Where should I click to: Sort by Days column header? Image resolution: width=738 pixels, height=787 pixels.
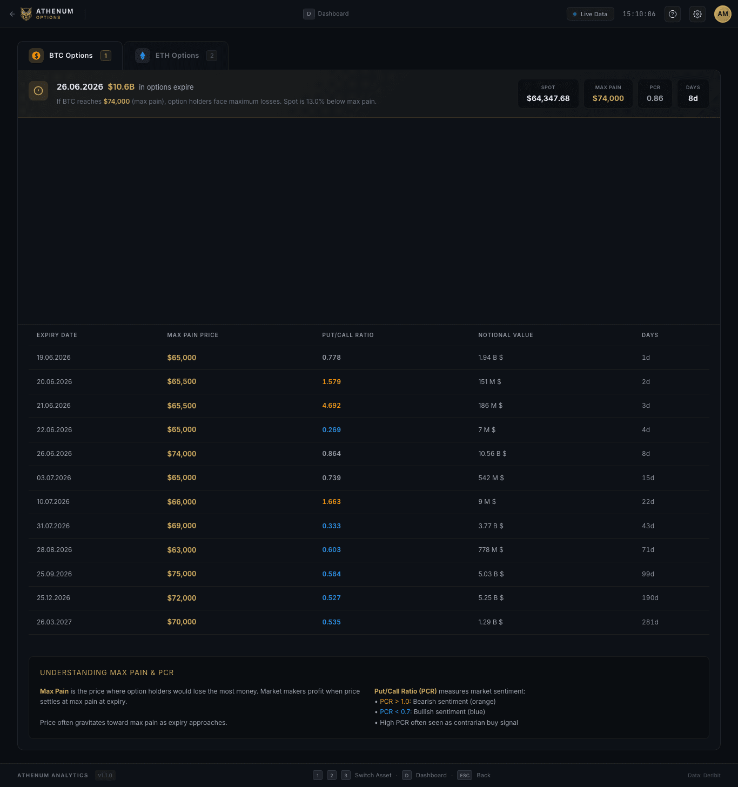coord(650,335)
